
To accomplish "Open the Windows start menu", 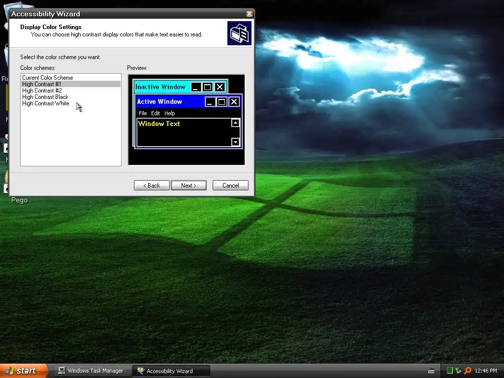I will click(24, 371).
